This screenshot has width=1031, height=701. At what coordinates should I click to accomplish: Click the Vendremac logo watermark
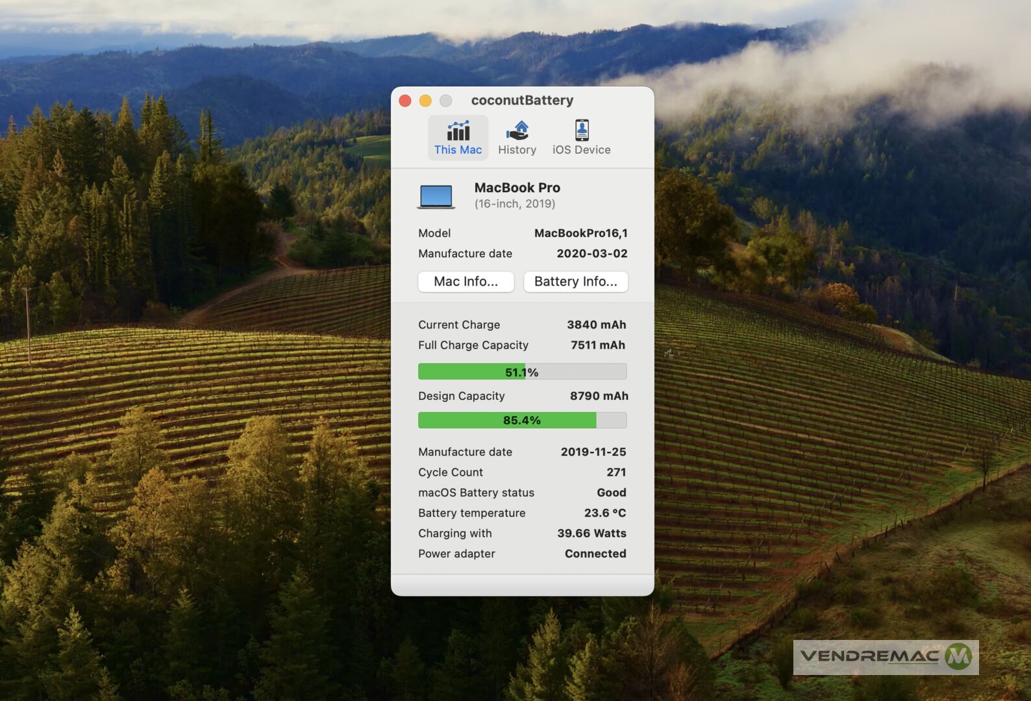886,657
